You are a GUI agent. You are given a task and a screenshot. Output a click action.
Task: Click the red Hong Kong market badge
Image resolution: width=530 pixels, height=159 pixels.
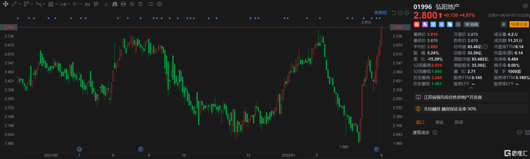point(416,24)
